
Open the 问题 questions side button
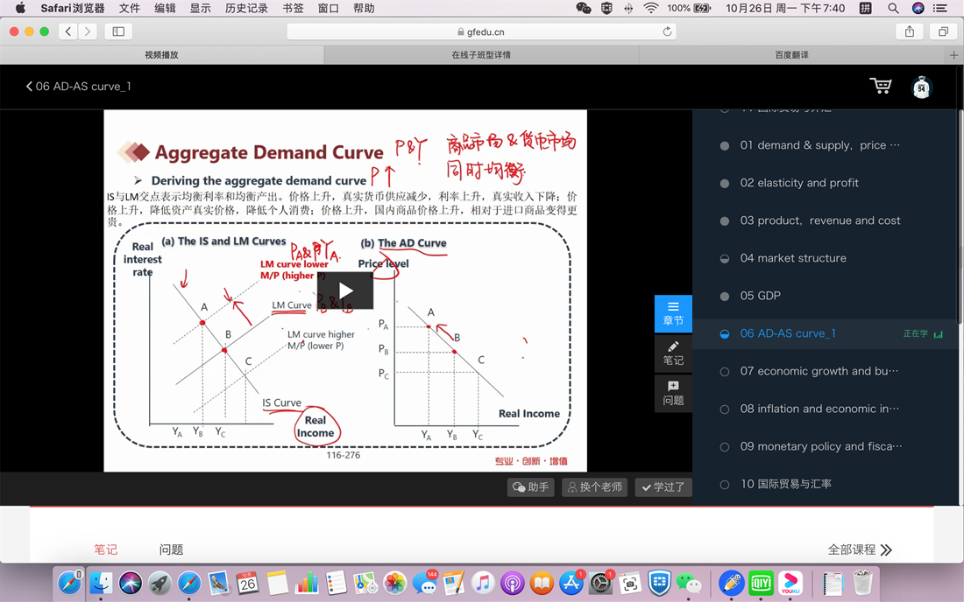tap(673, 393)
